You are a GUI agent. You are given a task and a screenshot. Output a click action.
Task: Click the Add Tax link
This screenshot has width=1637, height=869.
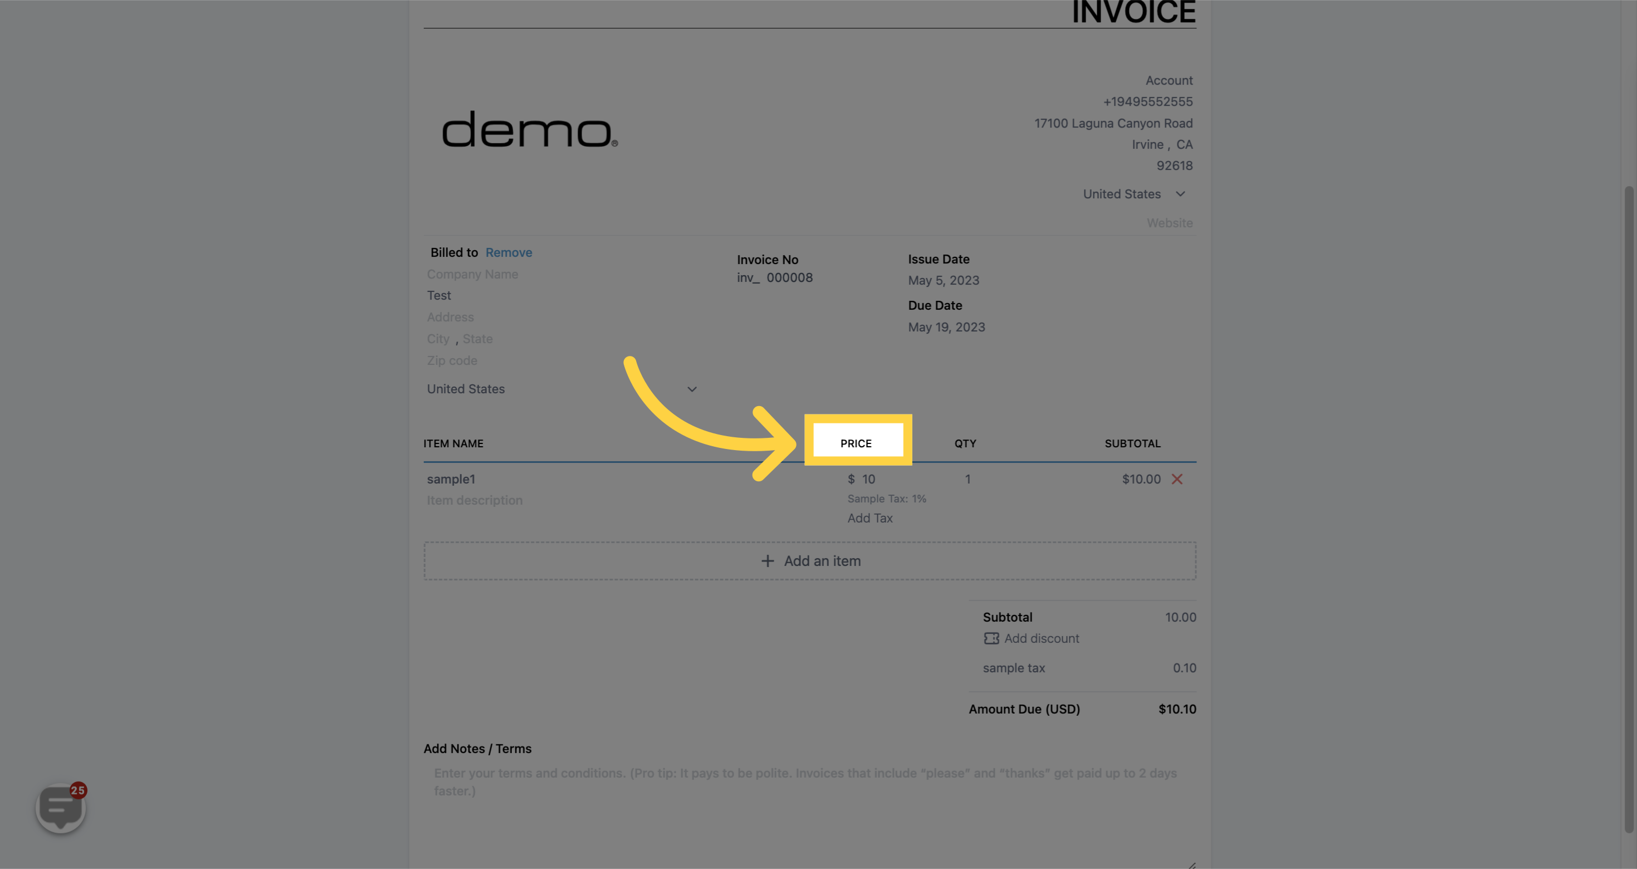(x=869, y=518)
